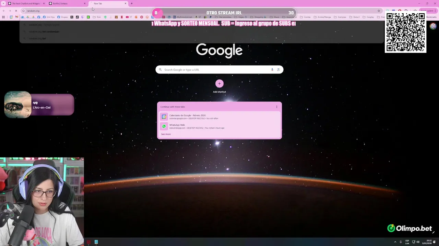The height and width of the screenshot is (246, 439).
Task: Switch the ESP LAA input language
Action: point(407,242)
